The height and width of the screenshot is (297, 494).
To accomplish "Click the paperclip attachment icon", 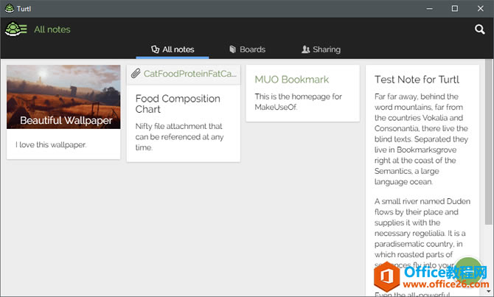I will pyautogui.click(x=135, y=74).
